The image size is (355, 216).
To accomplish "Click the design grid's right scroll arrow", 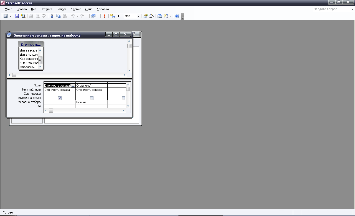I will (x=124, y=110).
